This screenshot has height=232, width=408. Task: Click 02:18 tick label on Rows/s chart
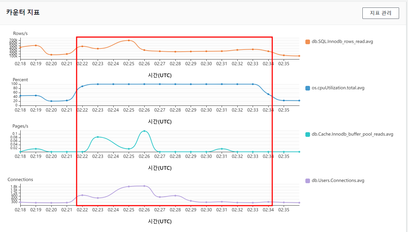click(20, 63)
